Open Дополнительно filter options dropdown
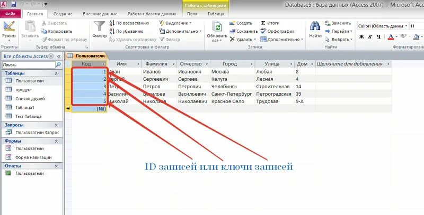The height and width of the screenshot is (215, 424). coord(180,31)
